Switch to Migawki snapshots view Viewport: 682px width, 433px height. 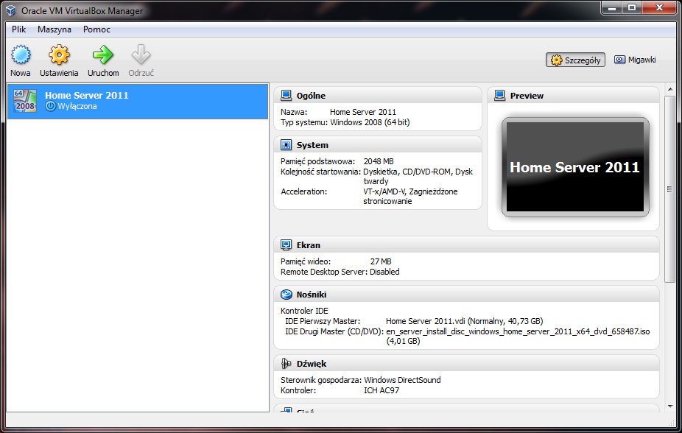635,60
